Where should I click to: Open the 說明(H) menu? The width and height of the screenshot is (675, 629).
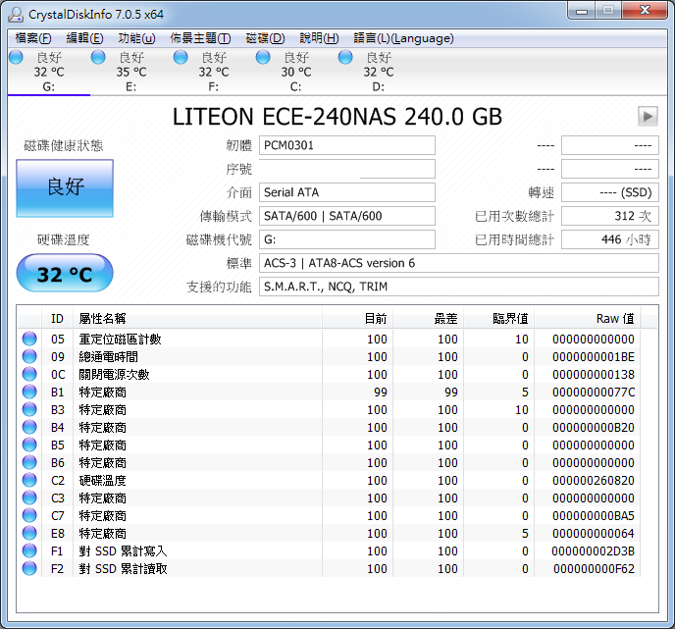(x=319, y=38)
